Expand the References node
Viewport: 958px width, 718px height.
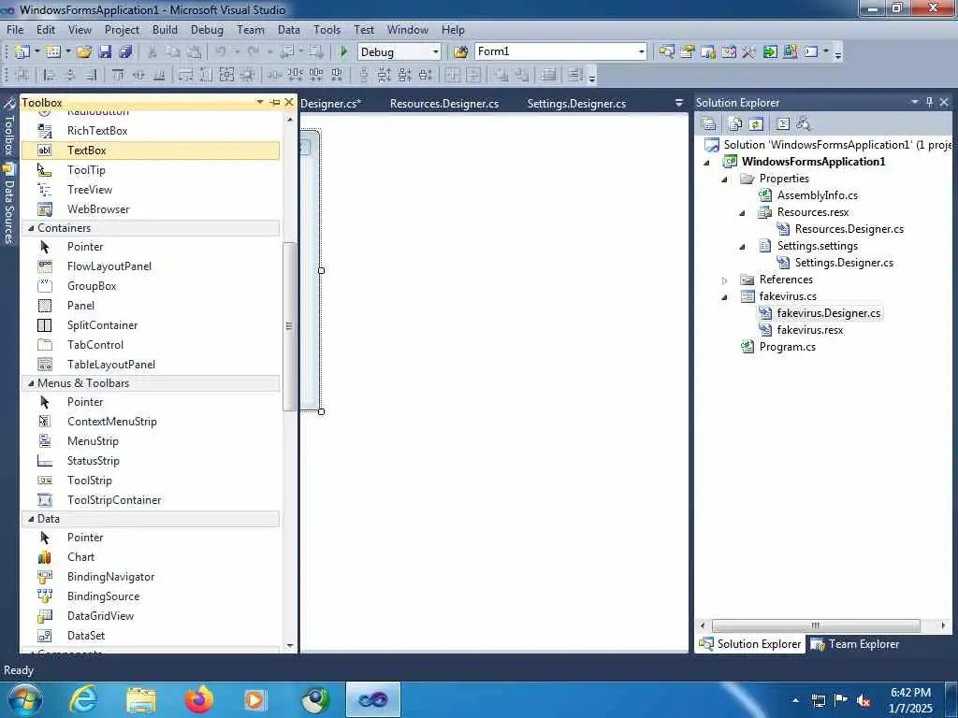pos(725,280)
